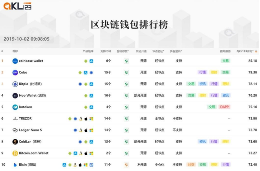Click TREZOR's 全节点 cell
Viewport: 260px width, 171px height.
coord(160,118)
